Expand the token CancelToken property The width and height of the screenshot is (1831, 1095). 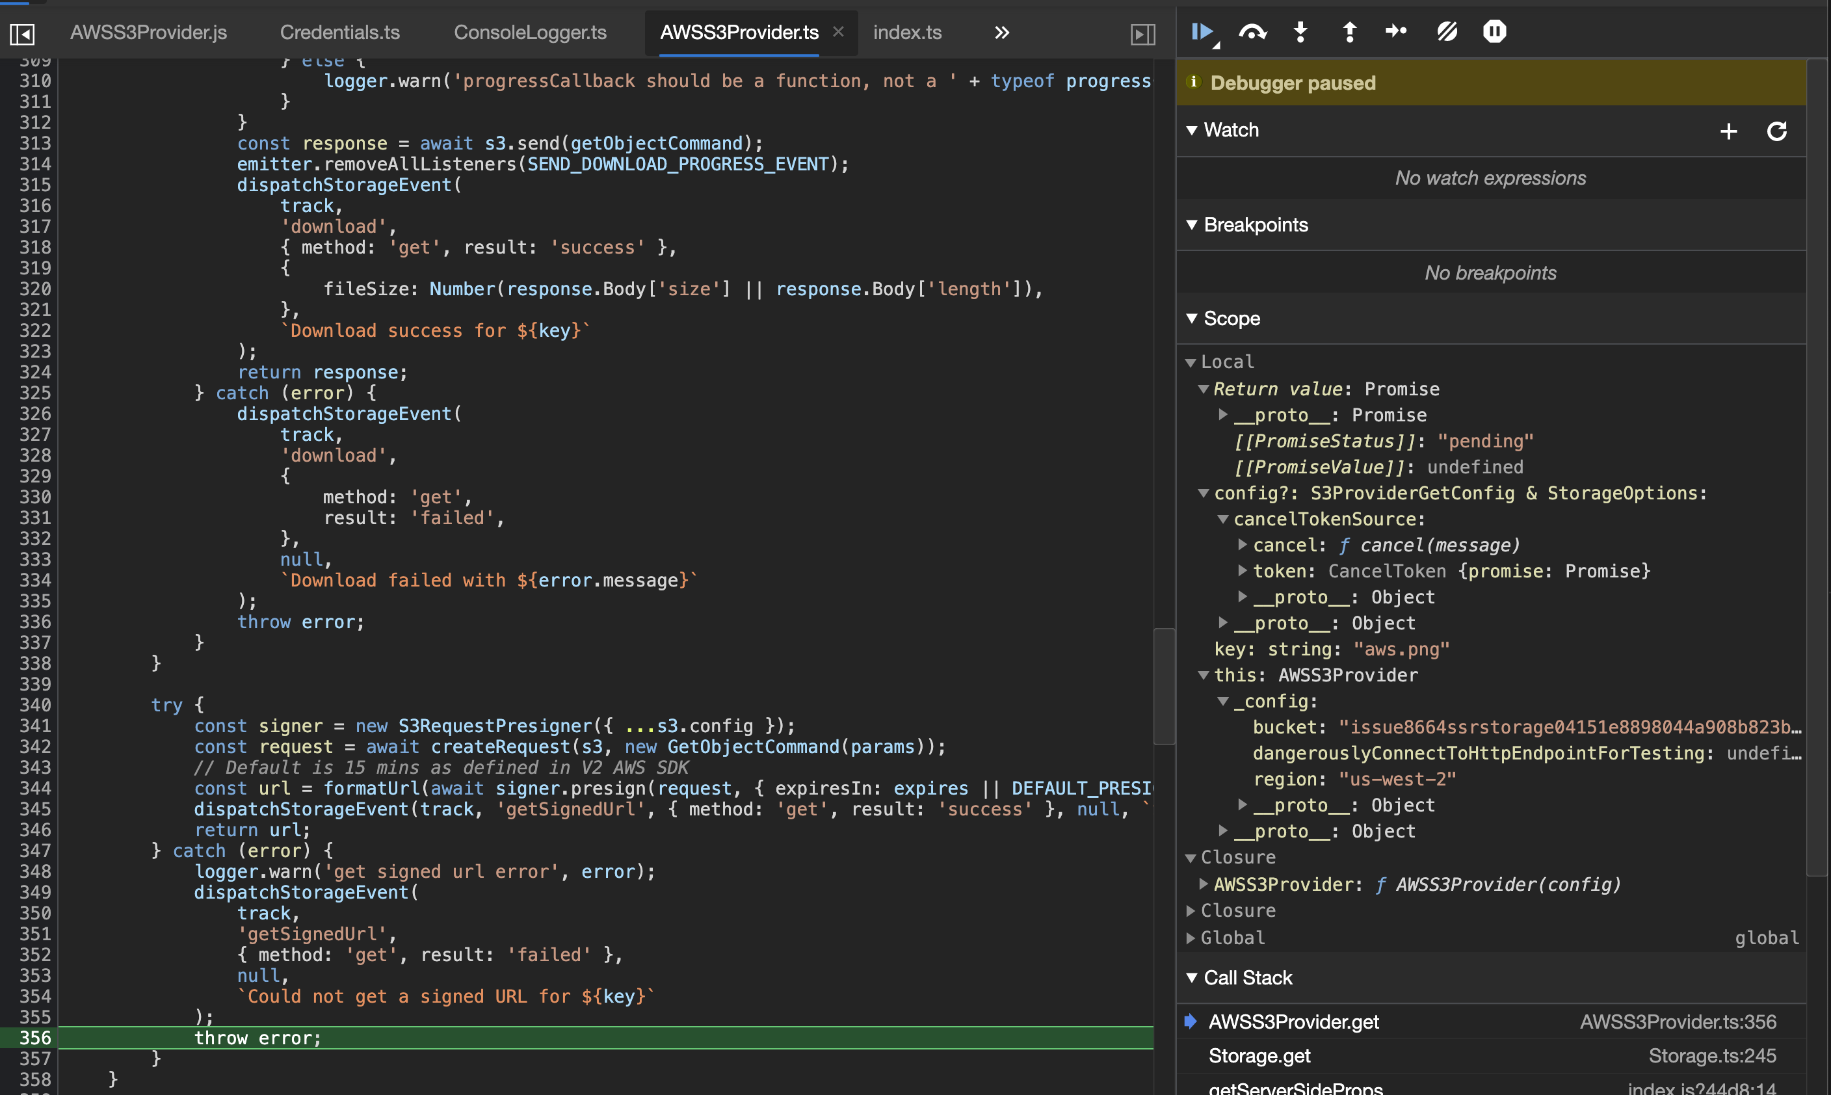(1243, 570)
